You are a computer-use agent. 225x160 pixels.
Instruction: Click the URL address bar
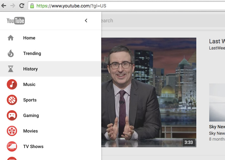(x=129, y=6)
